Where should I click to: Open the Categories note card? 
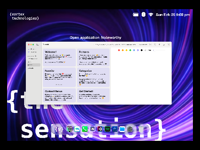point(93,77)
